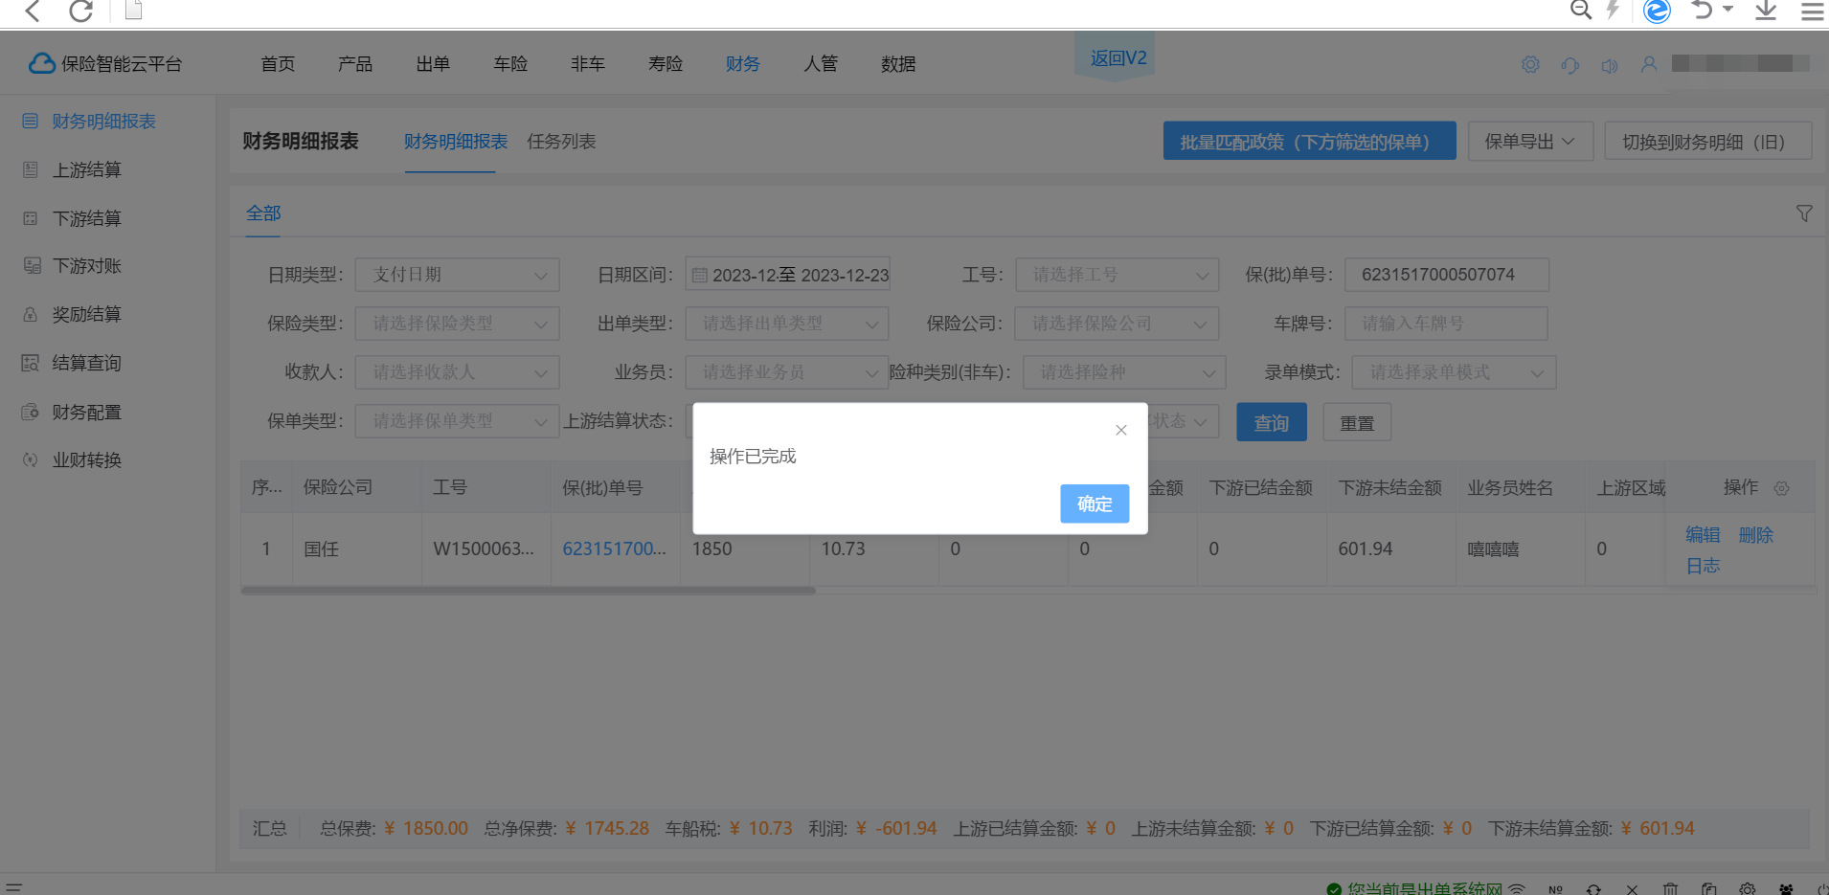
Task: Reload the browser page
Action: (81, 11)
